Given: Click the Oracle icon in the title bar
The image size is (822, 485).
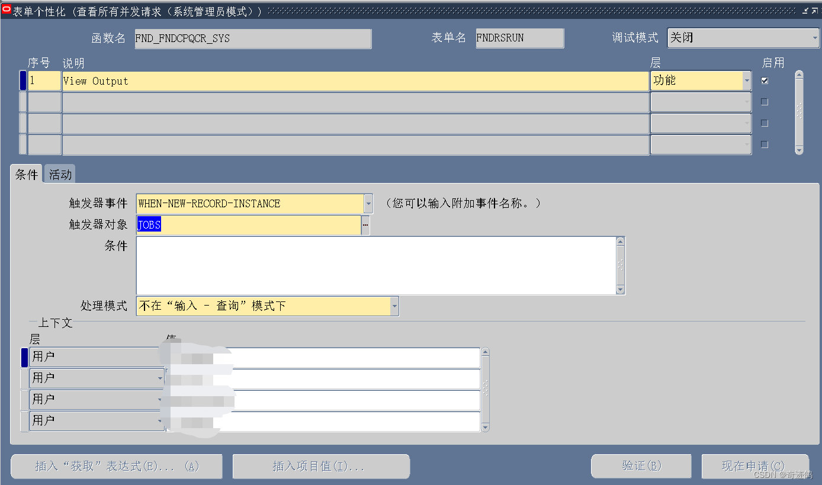Looking at the screenshot, I should click(x=7, y=10).
